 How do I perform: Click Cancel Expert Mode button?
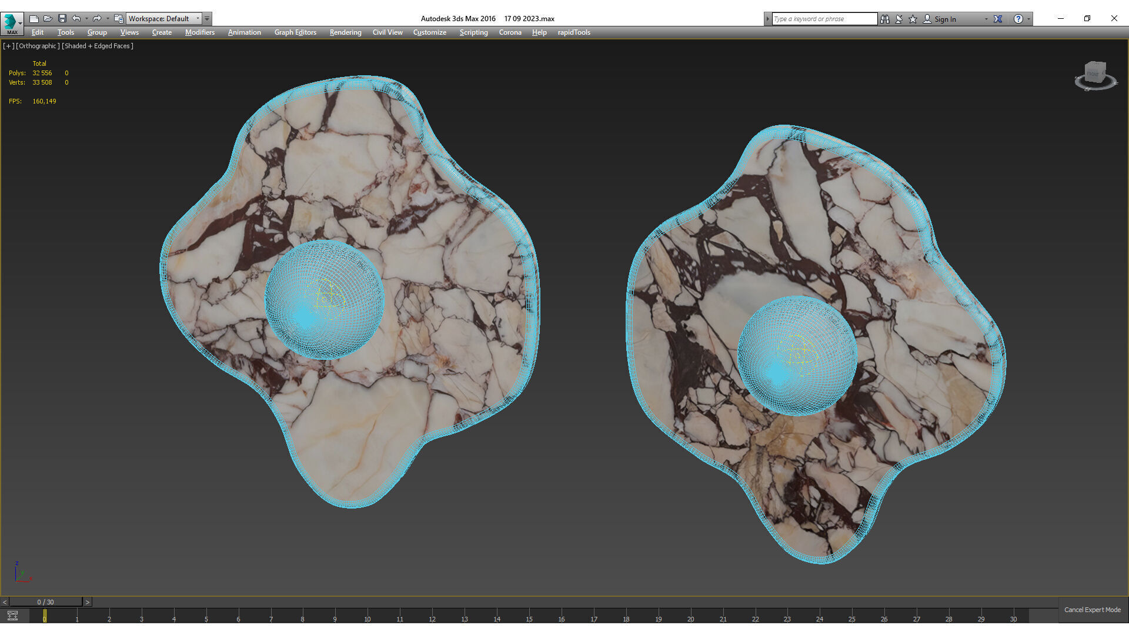click(1092, 610)
